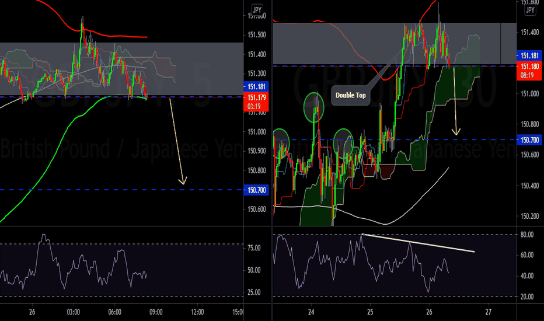Click 151.000 on the right chart price axis
Screen dimensions: 544x321
530,94
